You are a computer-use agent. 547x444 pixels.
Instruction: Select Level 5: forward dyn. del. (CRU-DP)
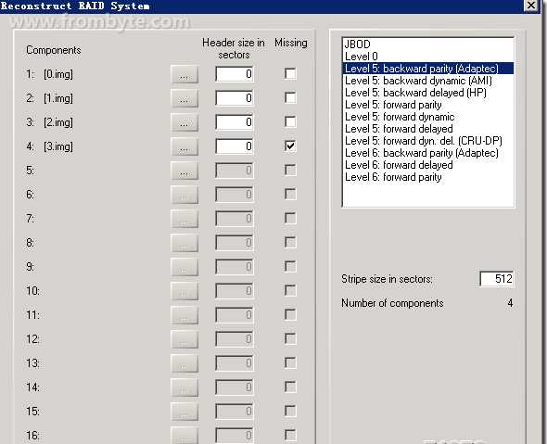pyautogui.click(x=428, y=141)
